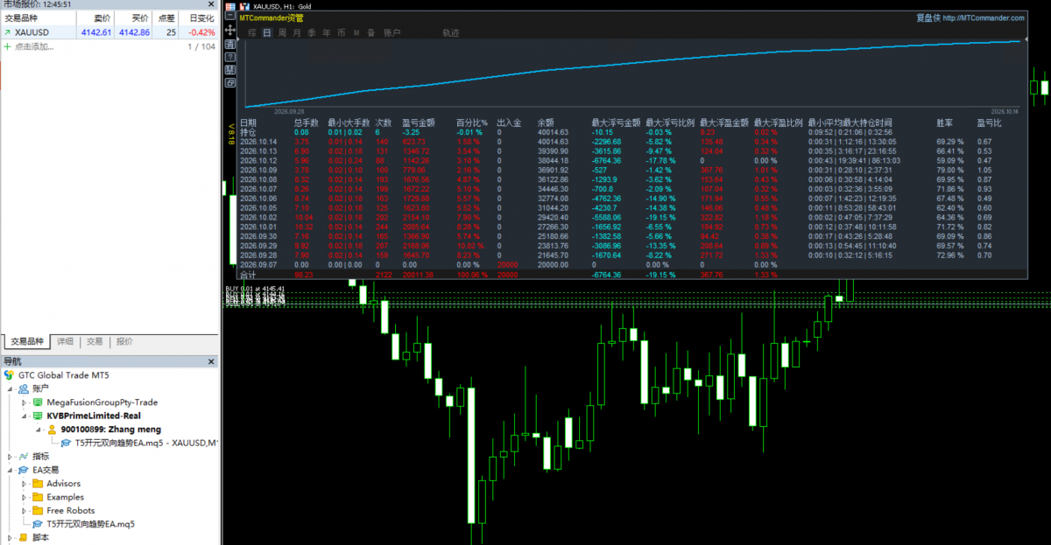The image size is (1051, 545).
Task: Click the 账户 accounts icon in Navigator
Action: pyautogui.click(x=24, y=388)
